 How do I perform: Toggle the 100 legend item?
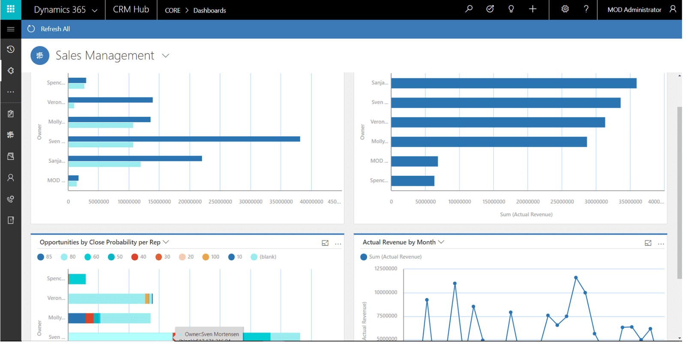click(211, 257)
